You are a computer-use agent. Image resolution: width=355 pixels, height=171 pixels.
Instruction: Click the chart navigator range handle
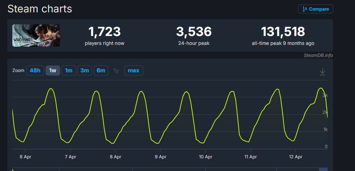pyautogui.click(x=323, y=169)
